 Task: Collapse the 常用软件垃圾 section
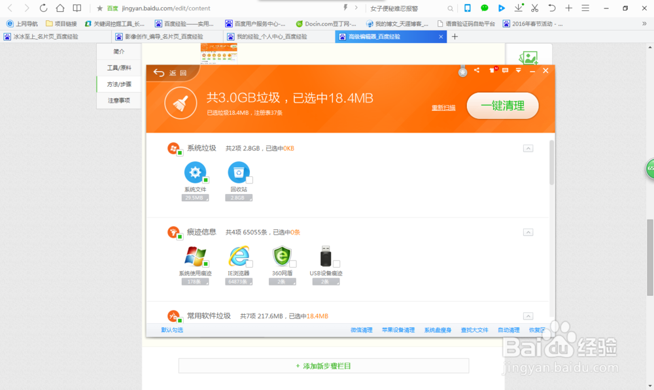(x=528, y=316)
